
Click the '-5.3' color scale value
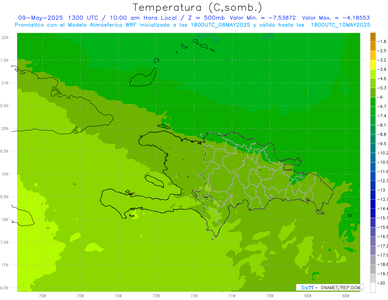click(x=382, y=88)
